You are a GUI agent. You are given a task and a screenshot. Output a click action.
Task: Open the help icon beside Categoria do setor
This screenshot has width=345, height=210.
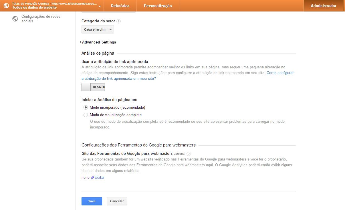coord(119,21)
